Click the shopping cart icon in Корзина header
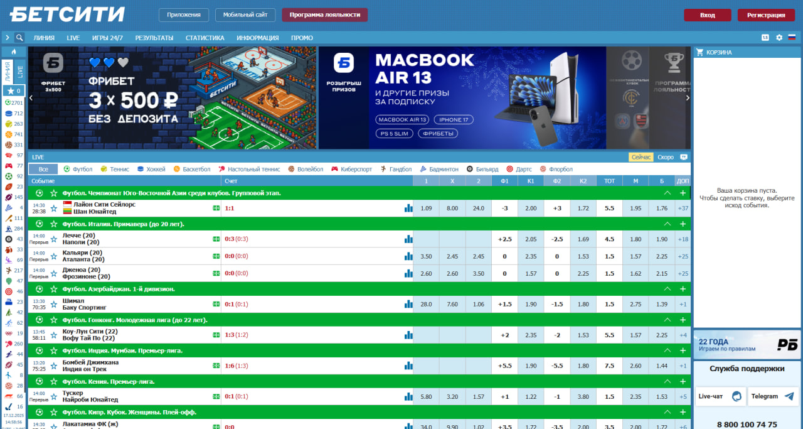 pyautogui.click(x=700, y=52)
